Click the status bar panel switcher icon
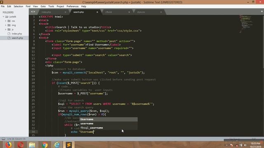Image resolution: width=264 pixels, height=148 pixels. point(3,139)
